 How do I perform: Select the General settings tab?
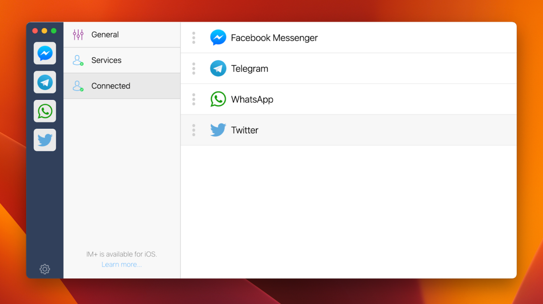coord(122,34)
